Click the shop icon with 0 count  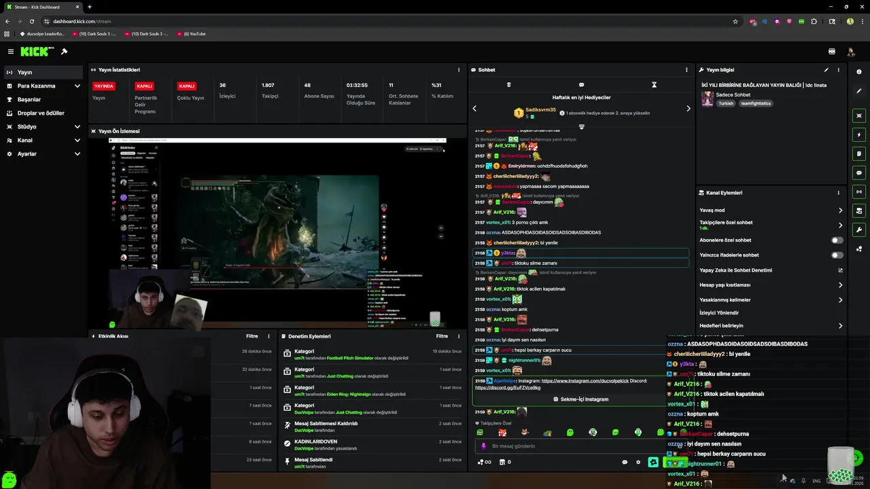[505, 463]
